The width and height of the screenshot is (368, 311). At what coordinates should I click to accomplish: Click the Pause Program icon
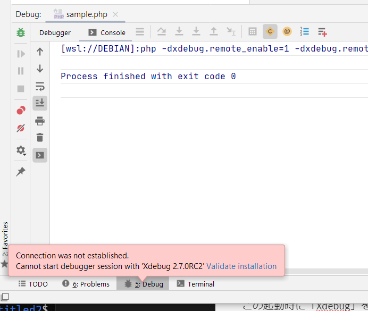click(21, 71)
